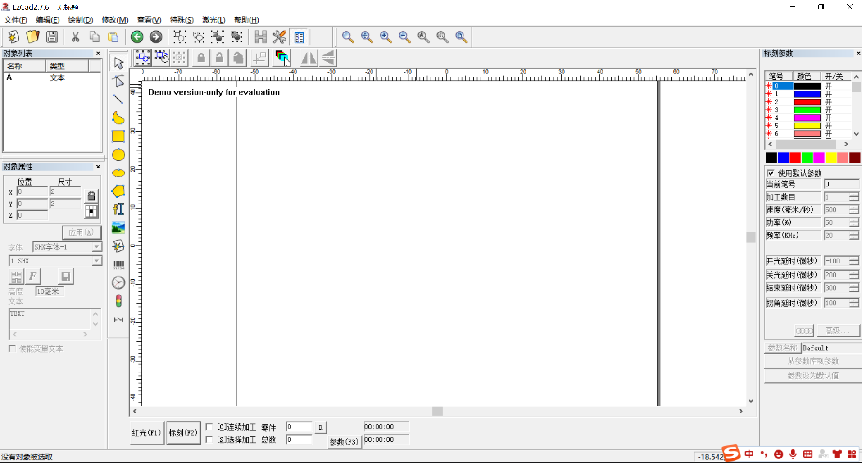The width and height of the screenshot is (862, 463).
Task: Toggle pen 1 on/off state
Action: 828,94
